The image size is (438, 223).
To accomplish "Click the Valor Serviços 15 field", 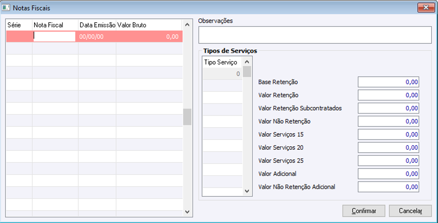I will pyautogui.click(x=388, y=134).
